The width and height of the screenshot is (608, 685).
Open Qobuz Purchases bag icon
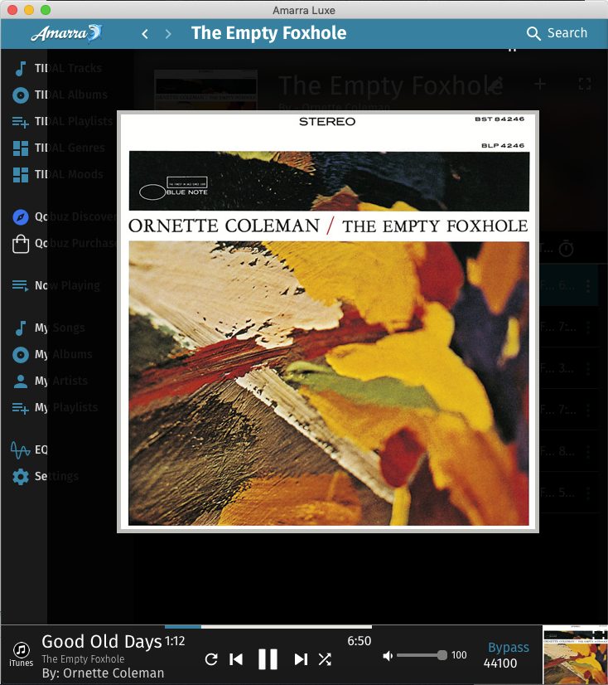click(20, 243)
